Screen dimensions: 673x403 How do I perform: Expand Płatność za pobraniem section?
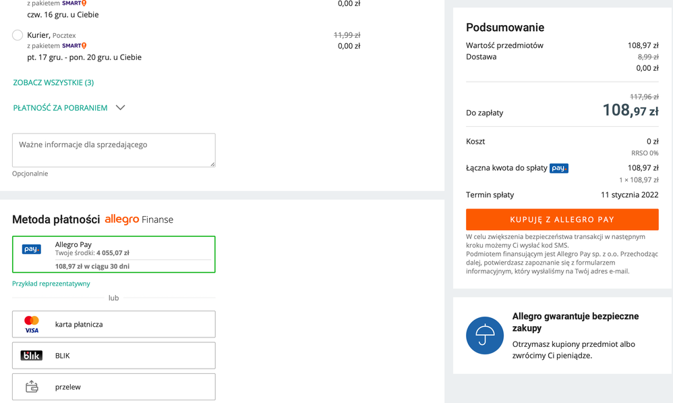coord(60,108)
